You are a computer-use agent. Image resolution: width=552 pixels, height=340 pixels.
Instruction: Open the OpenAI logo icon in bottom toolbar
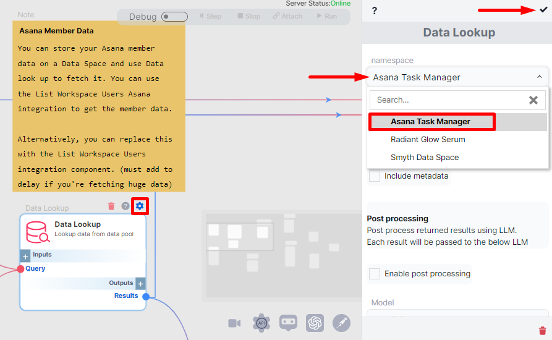pos(315,323)
